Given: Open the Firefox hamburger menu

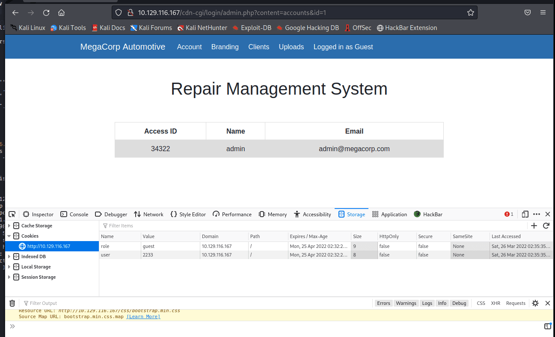Looking at the screenshot, I should click(543, 12).
